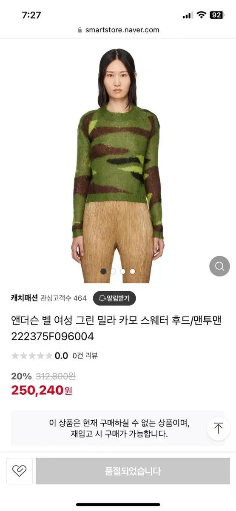The width and height of the screenshot is (236, 511).
Task: Tap the 품절되었습니다 sold-out button
Action: point(133,471)
